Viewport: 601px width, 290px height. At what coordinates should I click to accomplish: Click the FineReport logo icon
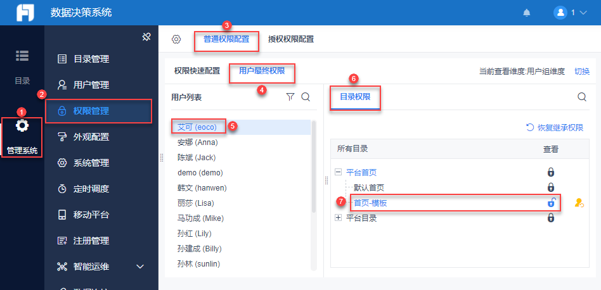(25, 12)
